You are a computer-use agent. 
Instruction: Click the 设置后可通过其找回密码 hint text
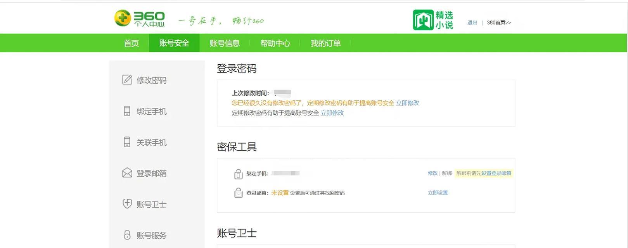(317, 193)
